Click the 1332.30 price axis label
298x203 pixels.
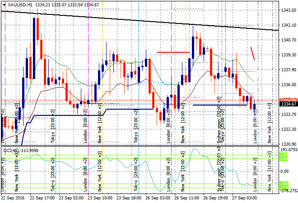tap(289, 129)
